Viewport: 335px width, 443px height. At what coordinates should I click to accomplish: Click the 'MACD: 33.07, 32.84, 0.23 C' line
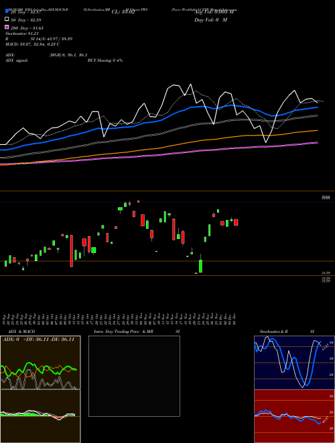coord(32,44)
